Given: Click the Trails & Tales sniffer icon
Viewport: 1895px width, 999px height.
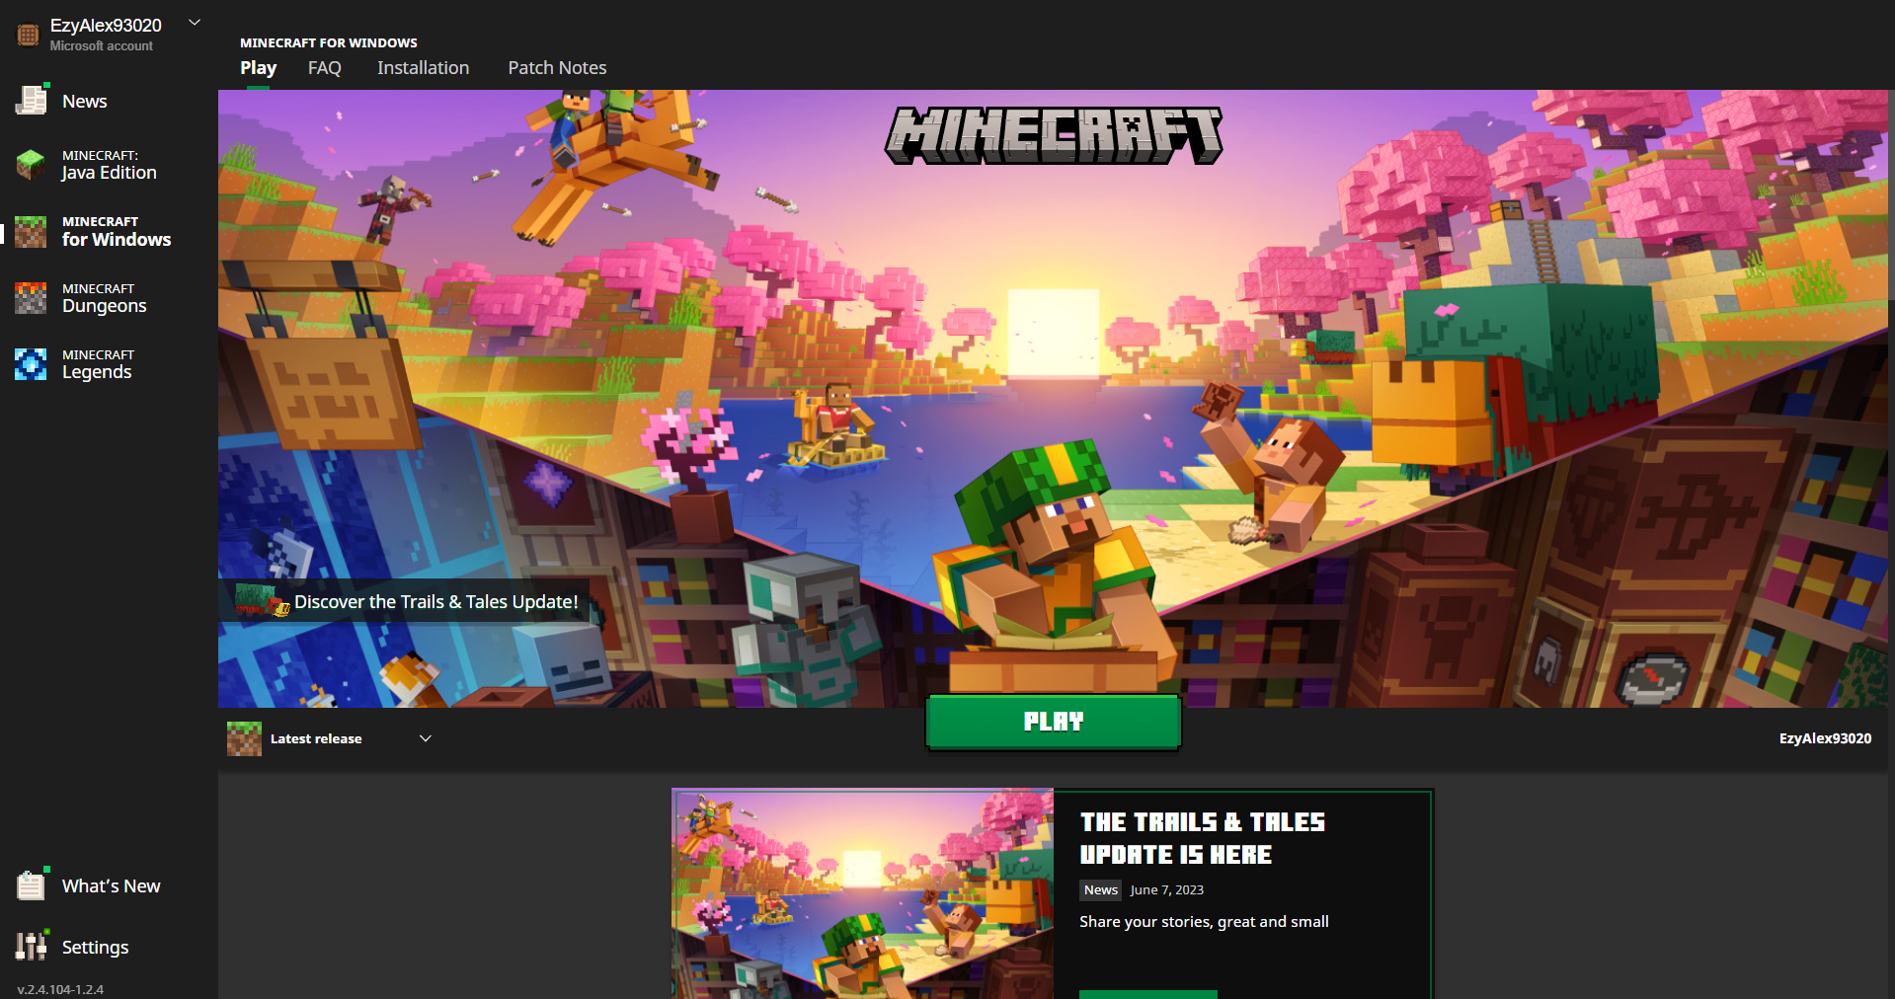Looking at the screenshot, I should coord(263,600).
